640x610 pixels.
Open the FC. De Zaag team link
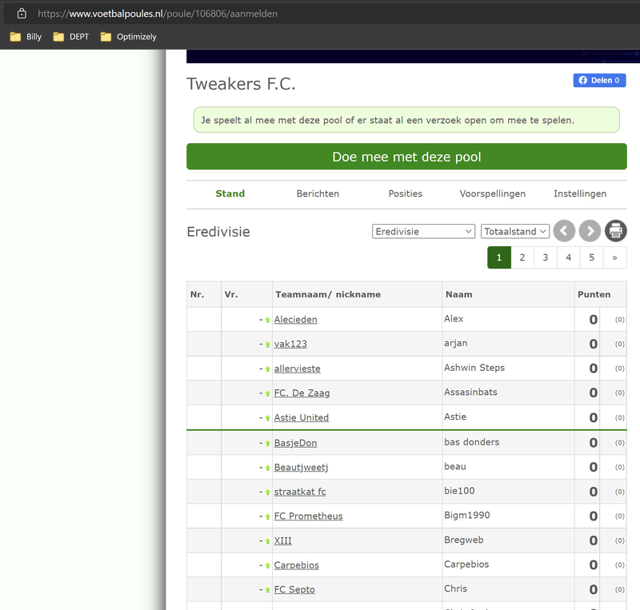pyautogui.click(x=302, y=393)
